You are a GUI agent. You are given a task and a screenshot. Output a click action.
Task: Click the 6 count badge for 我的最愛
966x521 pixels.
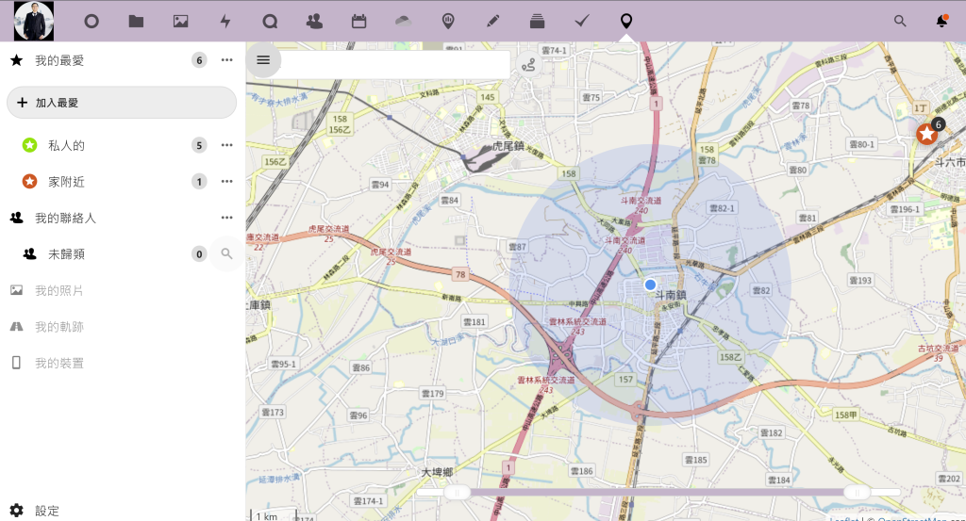click(199, 60)
